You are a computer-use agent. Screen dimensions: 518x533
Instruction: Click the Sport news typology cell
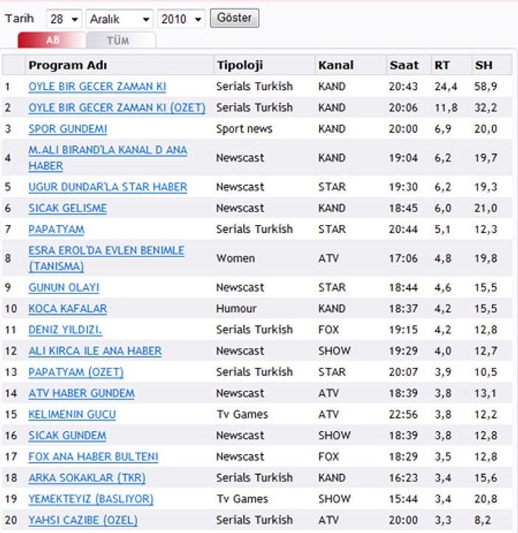click(244, 129)
